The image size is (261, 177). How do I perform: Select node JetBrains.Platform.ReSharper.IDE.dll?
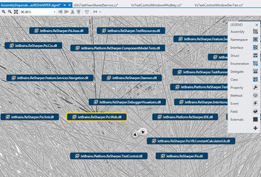point(185,117)
